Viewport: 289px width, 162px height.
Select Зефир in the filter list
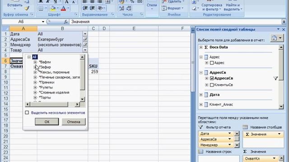coord(45,67)
